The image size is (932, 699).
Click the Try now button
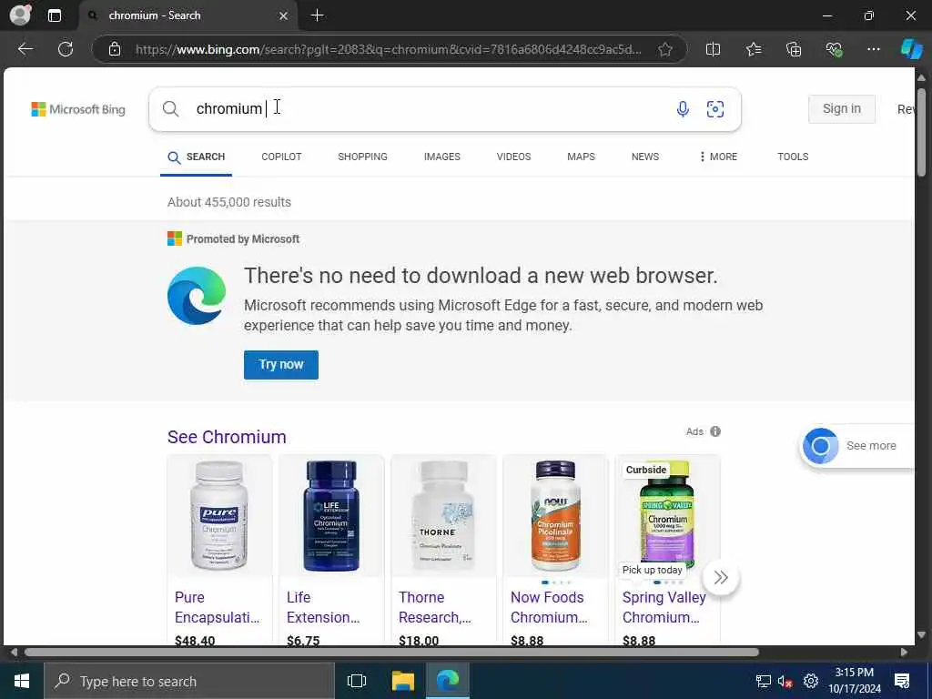tap(280, 364)
